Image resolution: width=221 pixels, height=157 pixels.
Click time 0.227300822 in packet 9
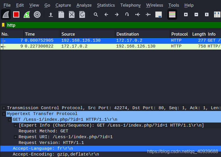tap(39, 46)
